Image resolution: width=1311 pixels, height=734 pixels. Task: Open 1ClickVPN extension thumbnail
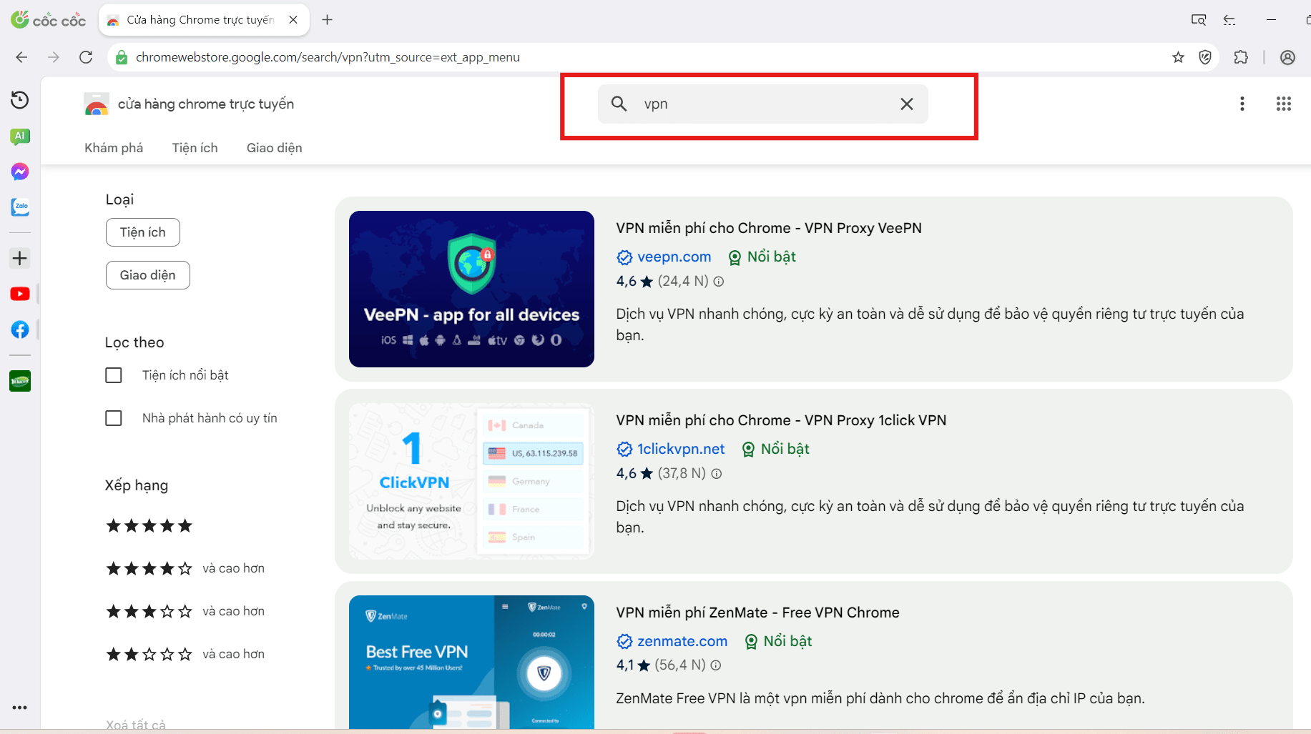pos(471,481)
